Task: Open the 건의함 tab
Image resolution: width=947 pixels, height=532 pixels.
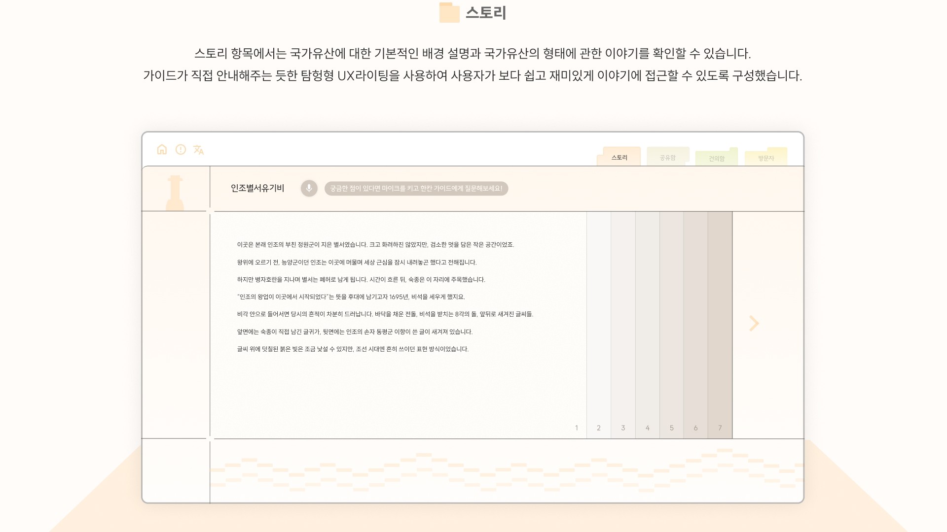Action: point(716,158)
